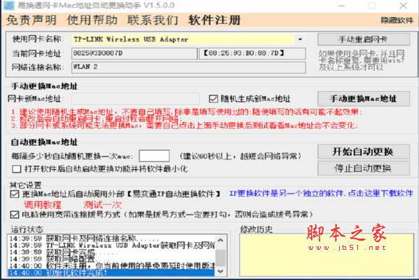The image size is (419, 280).
Task: Open the 联系我们 menu
Action: click(153, 20)
